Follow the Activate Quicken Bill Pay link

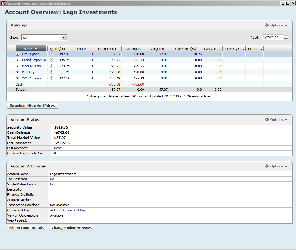pos(68,210)
